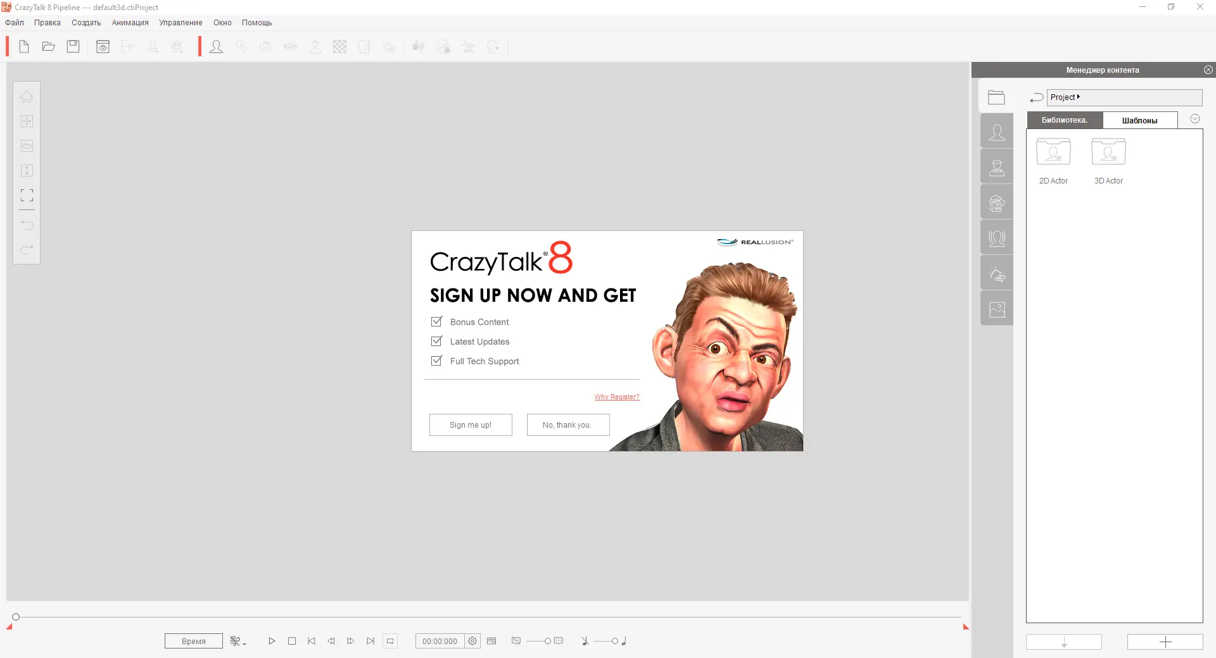Click the music note volume slider knob

click(614, 641)
